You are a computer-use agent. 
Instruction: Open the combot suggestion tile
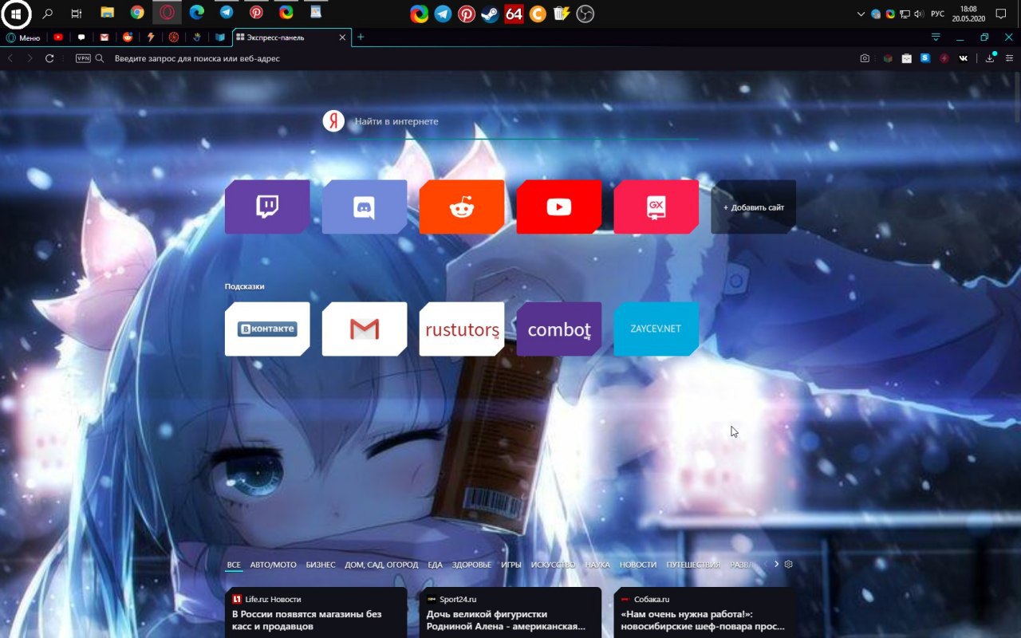[x=559, y=329]
